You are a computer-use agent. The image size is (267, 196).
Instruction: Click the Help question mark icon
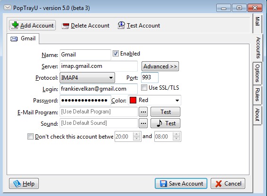[17, 184]
